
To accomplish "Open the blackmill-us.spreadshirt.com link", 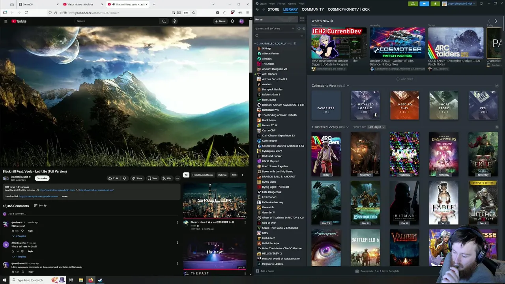I will pos(57,190).
